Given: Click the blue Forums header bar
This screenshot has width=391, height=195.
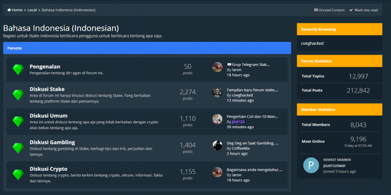Looking at the screenshot, I should [x=147, y=48].
